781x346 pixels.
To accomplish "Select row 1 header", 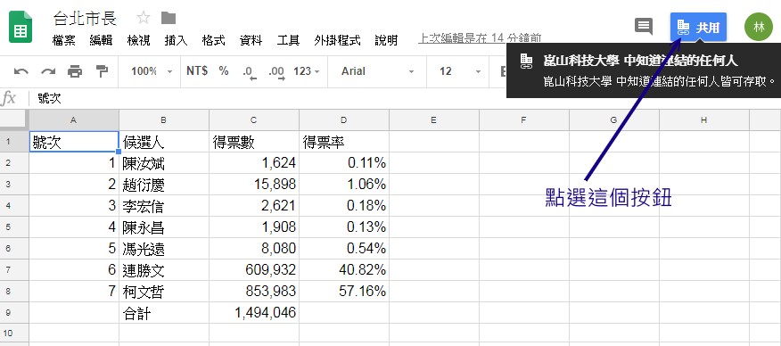I will (x=14, y=142).
